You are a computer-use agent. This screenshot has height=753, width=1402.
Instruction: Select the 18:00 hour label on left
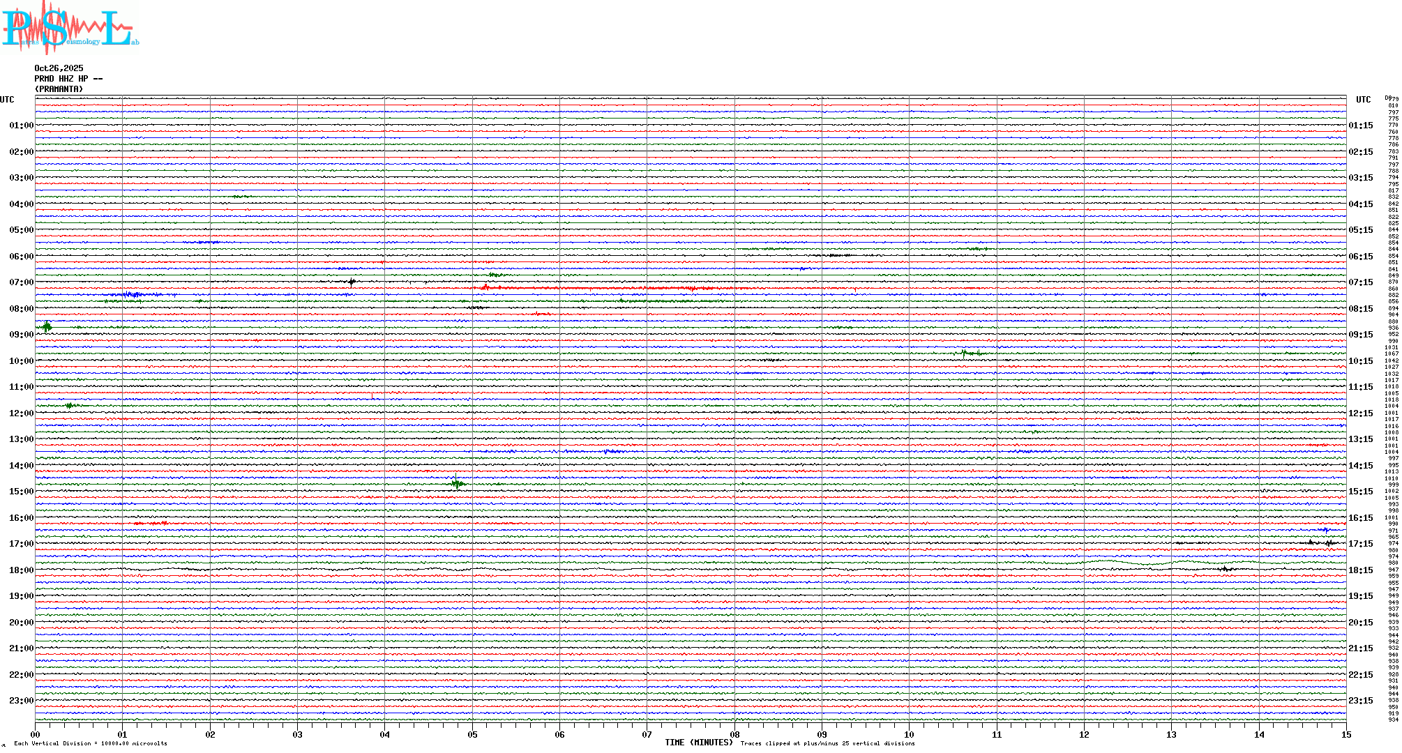pos(21,570)
